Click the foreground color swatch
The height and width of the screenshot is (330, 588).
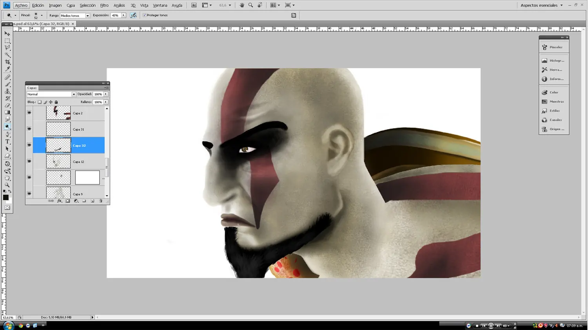click(5, 197)
